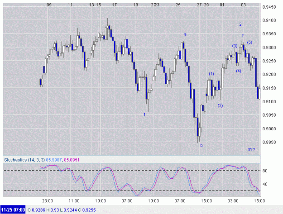Click the 0.8950 price axis label

tap(269, 142)
